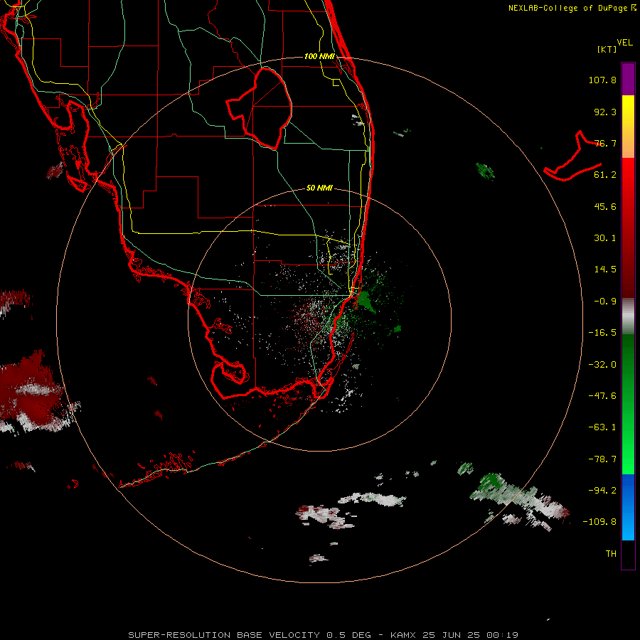Click the 50 NMI range ring label
The height and width of the screenshot is (640, 640).
319,188
